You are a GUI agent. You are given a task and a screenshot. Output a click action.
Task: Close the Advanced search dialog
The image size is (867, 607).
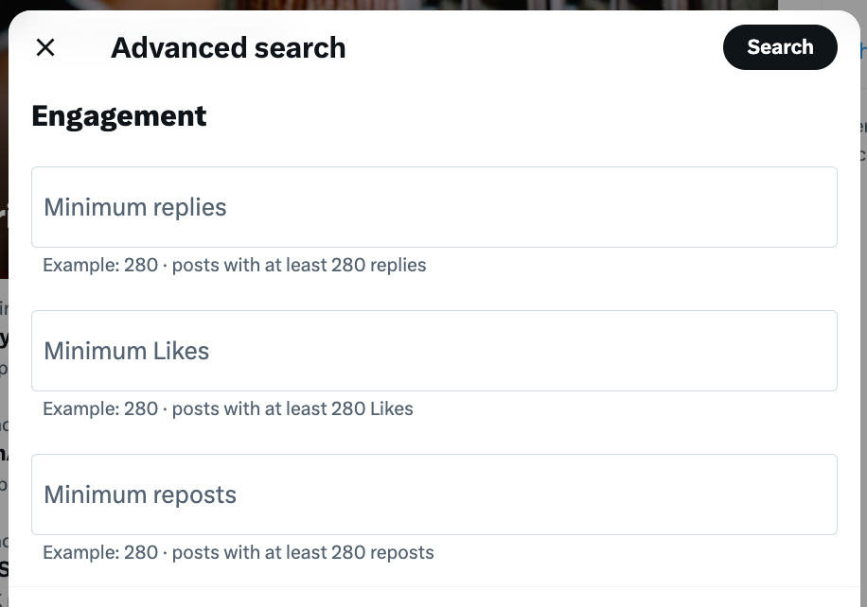tap(45, 46)
